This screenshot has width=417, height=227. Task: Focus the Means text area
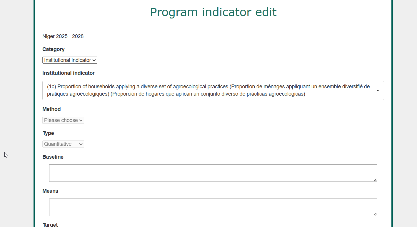213,207
